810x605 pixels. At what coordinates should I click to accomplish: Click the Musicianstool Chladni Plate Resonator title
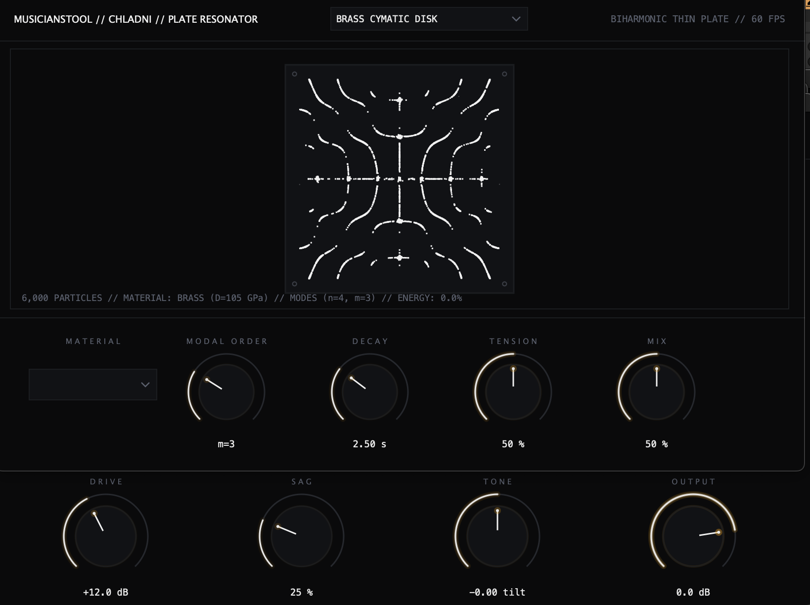coord(136,19)
